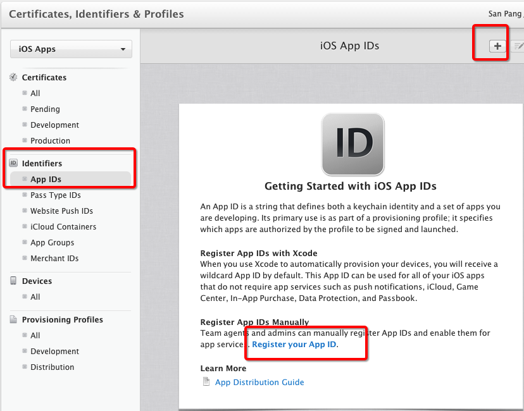Select All under Provisioning Profiles

click(35, 336)
